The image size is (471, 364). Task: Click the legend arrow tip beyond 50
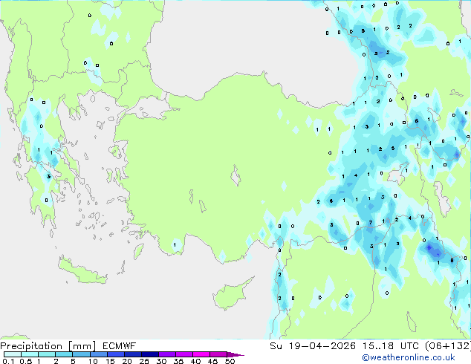(237, 354)
